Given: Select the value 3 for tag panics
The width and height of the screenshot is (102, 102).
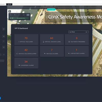Looking at the screenshot, I should [x=76, y=38].
